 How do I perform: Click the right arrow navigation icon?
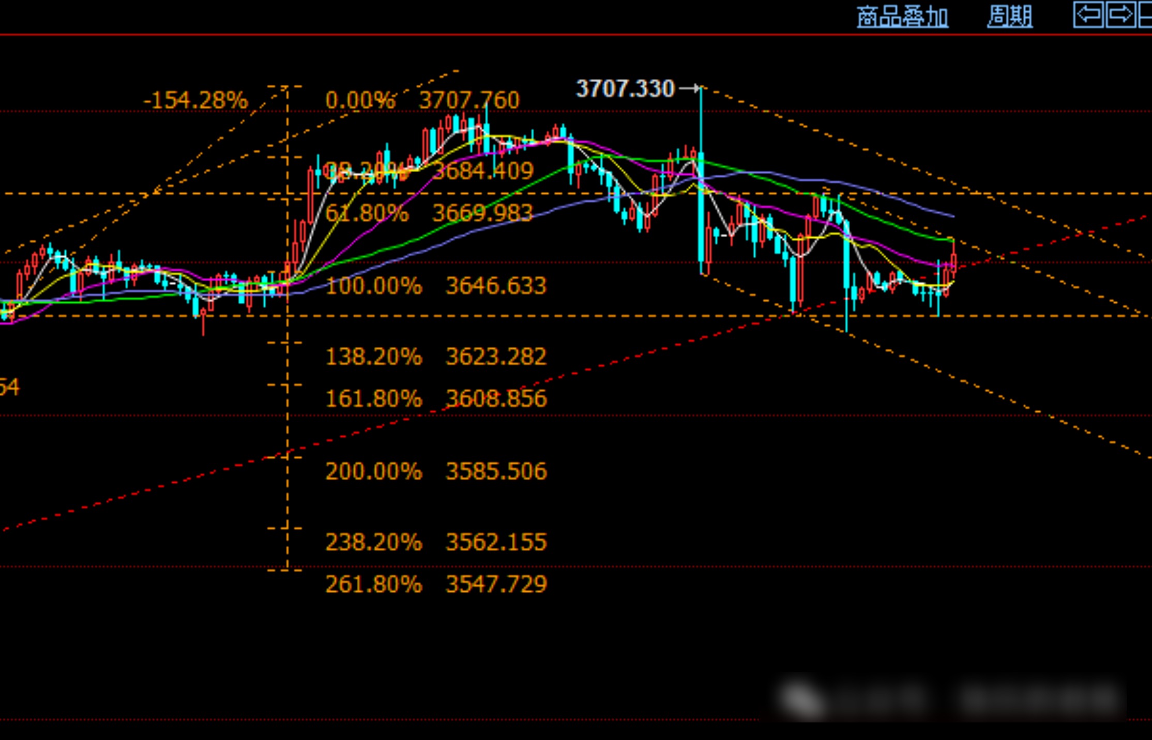point(1120,14)
